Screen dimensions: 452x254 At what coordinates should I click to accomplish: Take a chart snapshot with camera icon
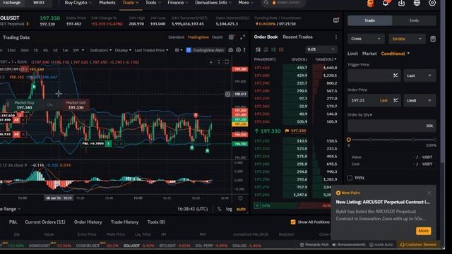[x=231, y=50]
